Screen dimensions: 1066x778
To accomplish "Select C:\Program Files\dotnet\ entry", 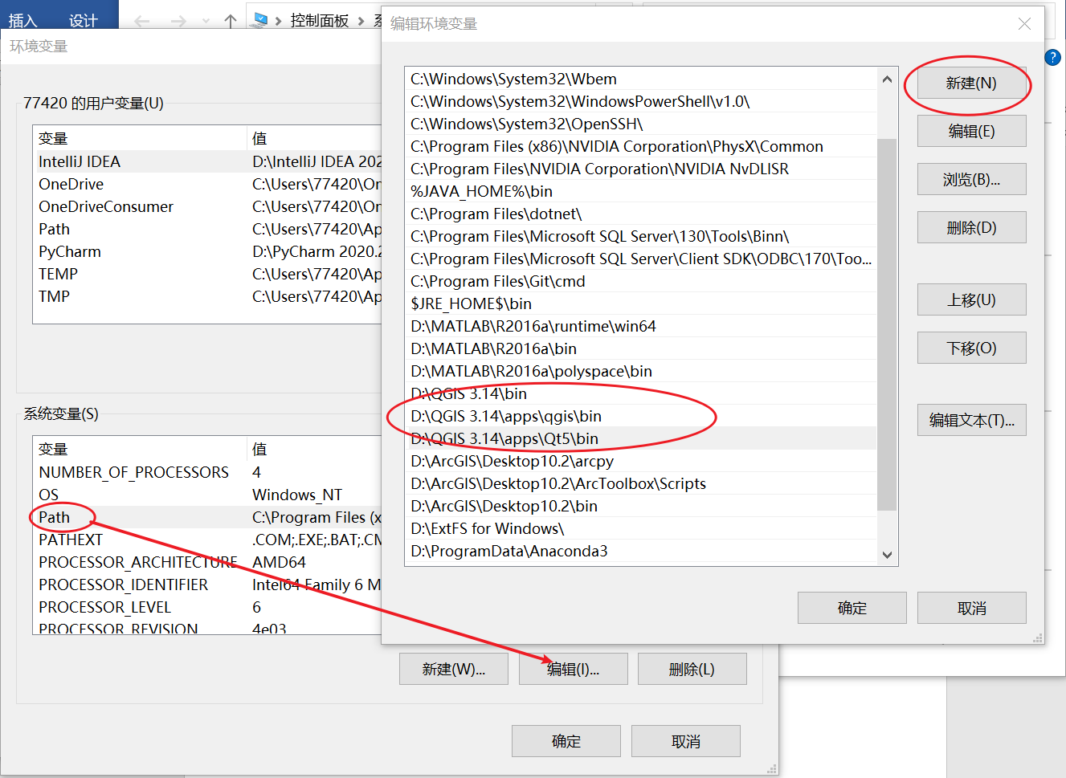I will pyautogui.click(x=641, y=214).
